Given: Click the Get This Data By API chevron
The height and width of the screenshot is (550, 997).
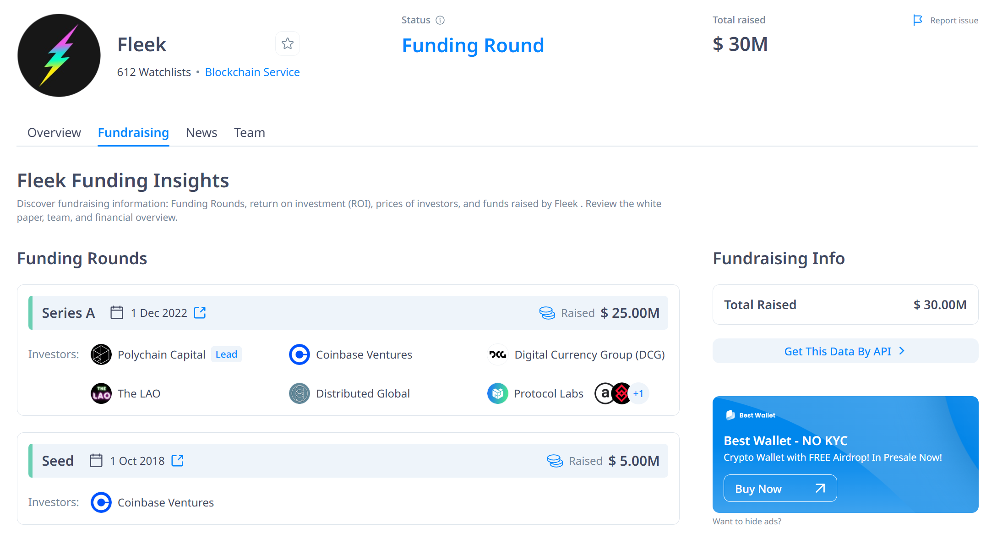Looking at the screenshot, I should click(902, 351).
